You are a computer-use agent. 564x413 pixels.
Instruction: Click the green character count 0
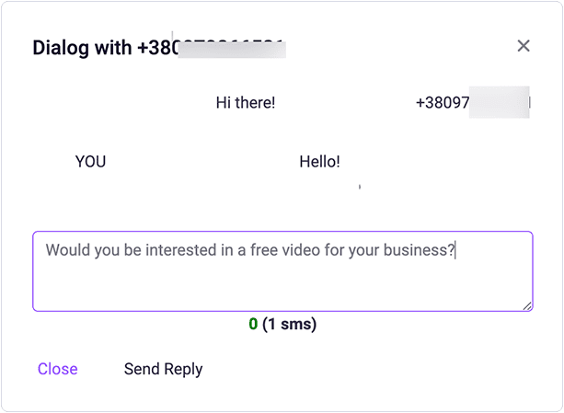(x=252, y=324)
